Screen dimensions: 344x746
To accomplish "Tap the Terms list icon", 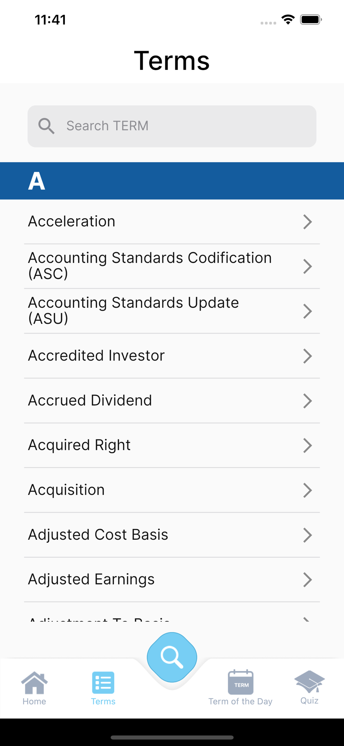I will tap(103, 683).
